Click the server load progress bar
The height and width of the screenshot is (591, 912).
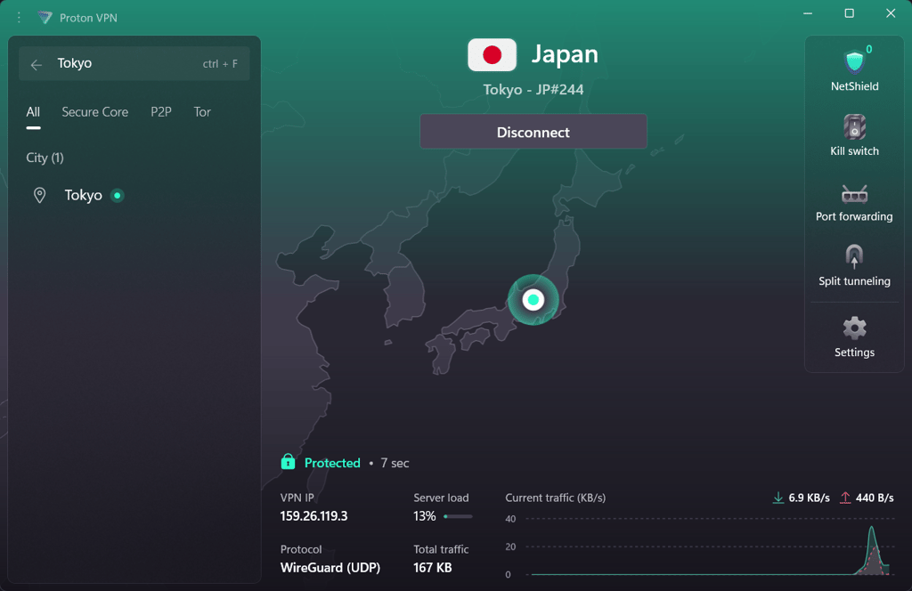(x=458, y=516)
